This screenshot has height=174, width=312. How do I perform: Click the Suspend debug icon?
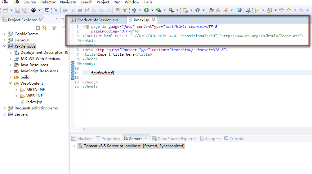(x=73, y=10)
